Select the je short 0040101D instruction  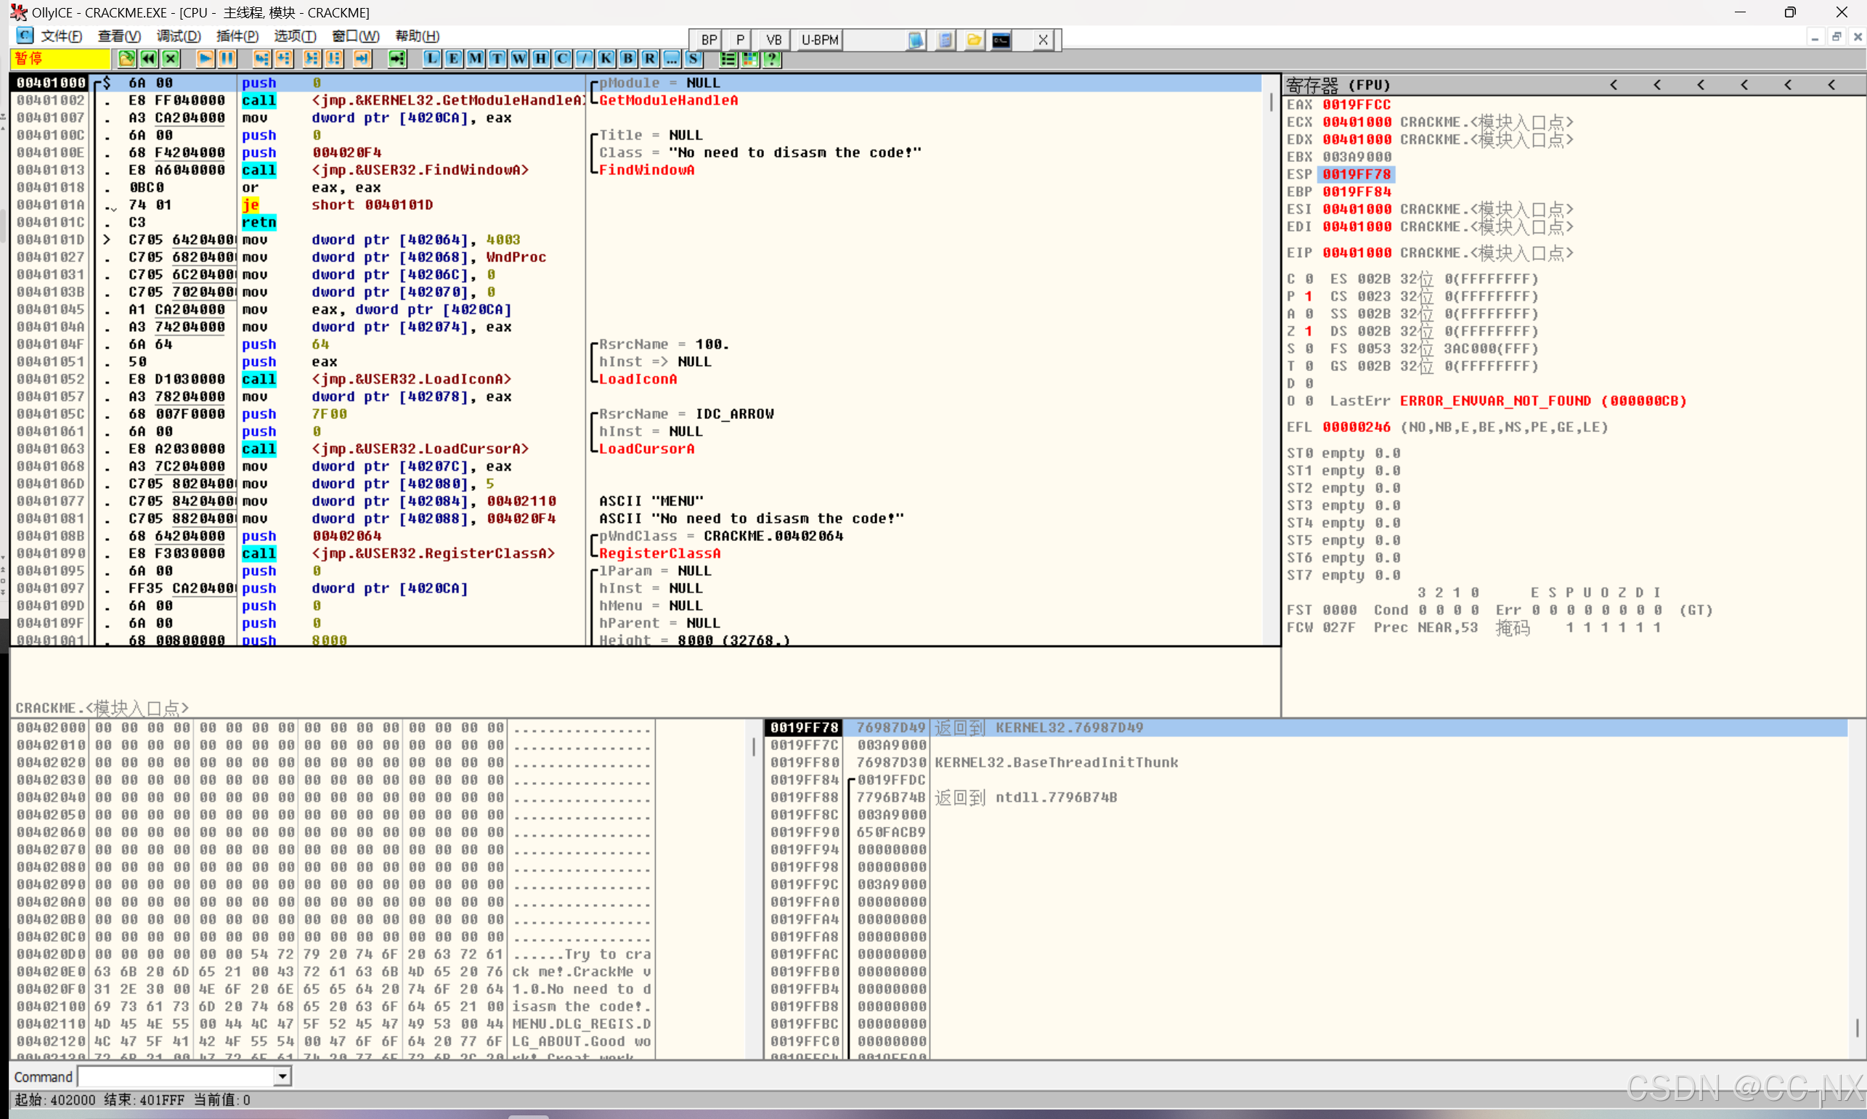pyautogui.click(x=338, y=204)
